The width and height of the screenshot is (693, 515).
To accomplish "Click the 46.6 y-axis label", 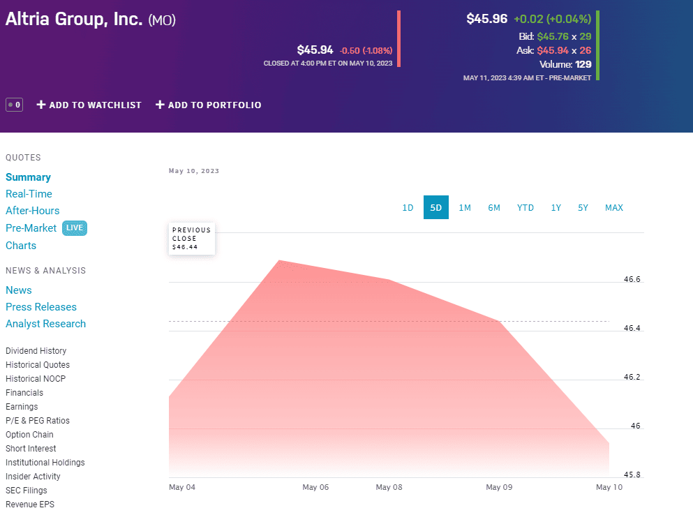I will coord(632,279).
